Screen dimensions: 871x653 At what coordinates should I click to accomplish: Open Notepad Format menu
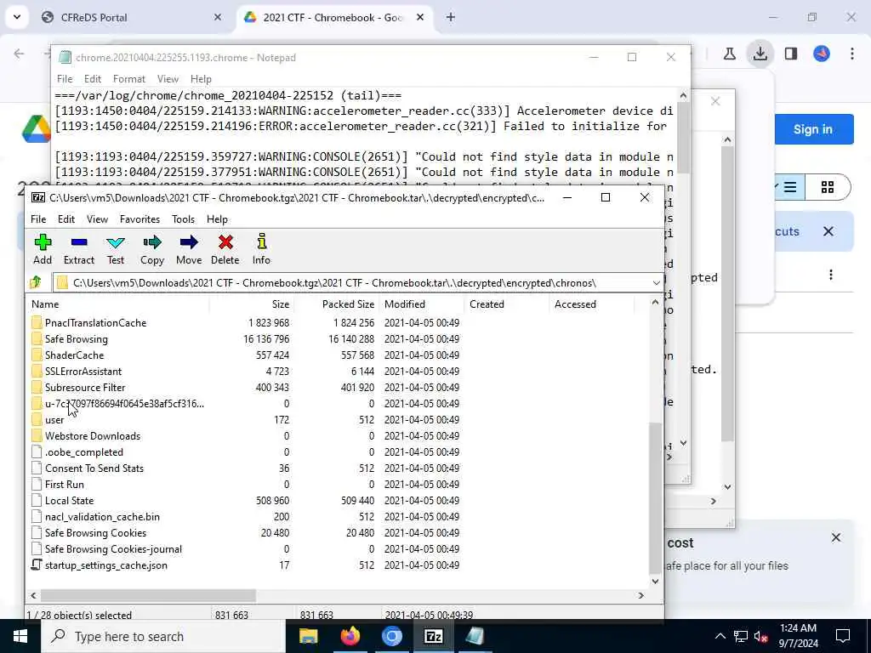click(x=129, y=79)
